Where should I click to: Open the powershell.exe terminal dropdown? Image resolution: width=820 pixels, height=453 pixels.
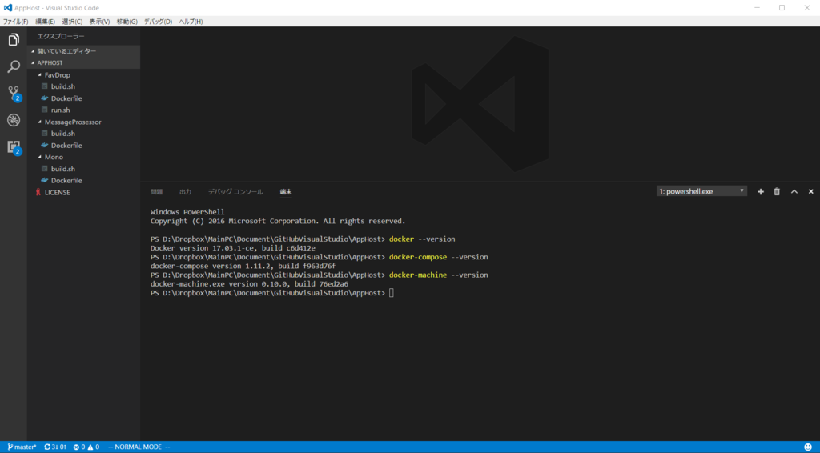pyautogui.click(x=701, y=191)
